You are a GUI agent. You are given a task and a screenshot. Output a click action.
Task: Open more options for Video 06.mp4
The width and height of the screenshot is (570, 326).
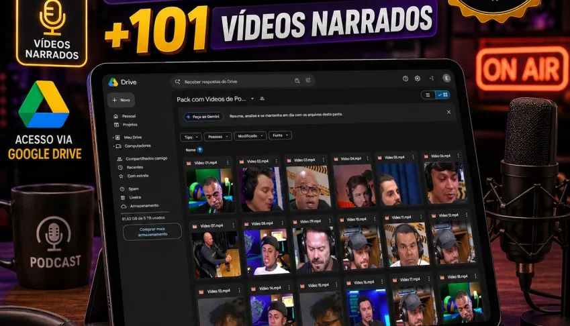(x=458, y=156)
